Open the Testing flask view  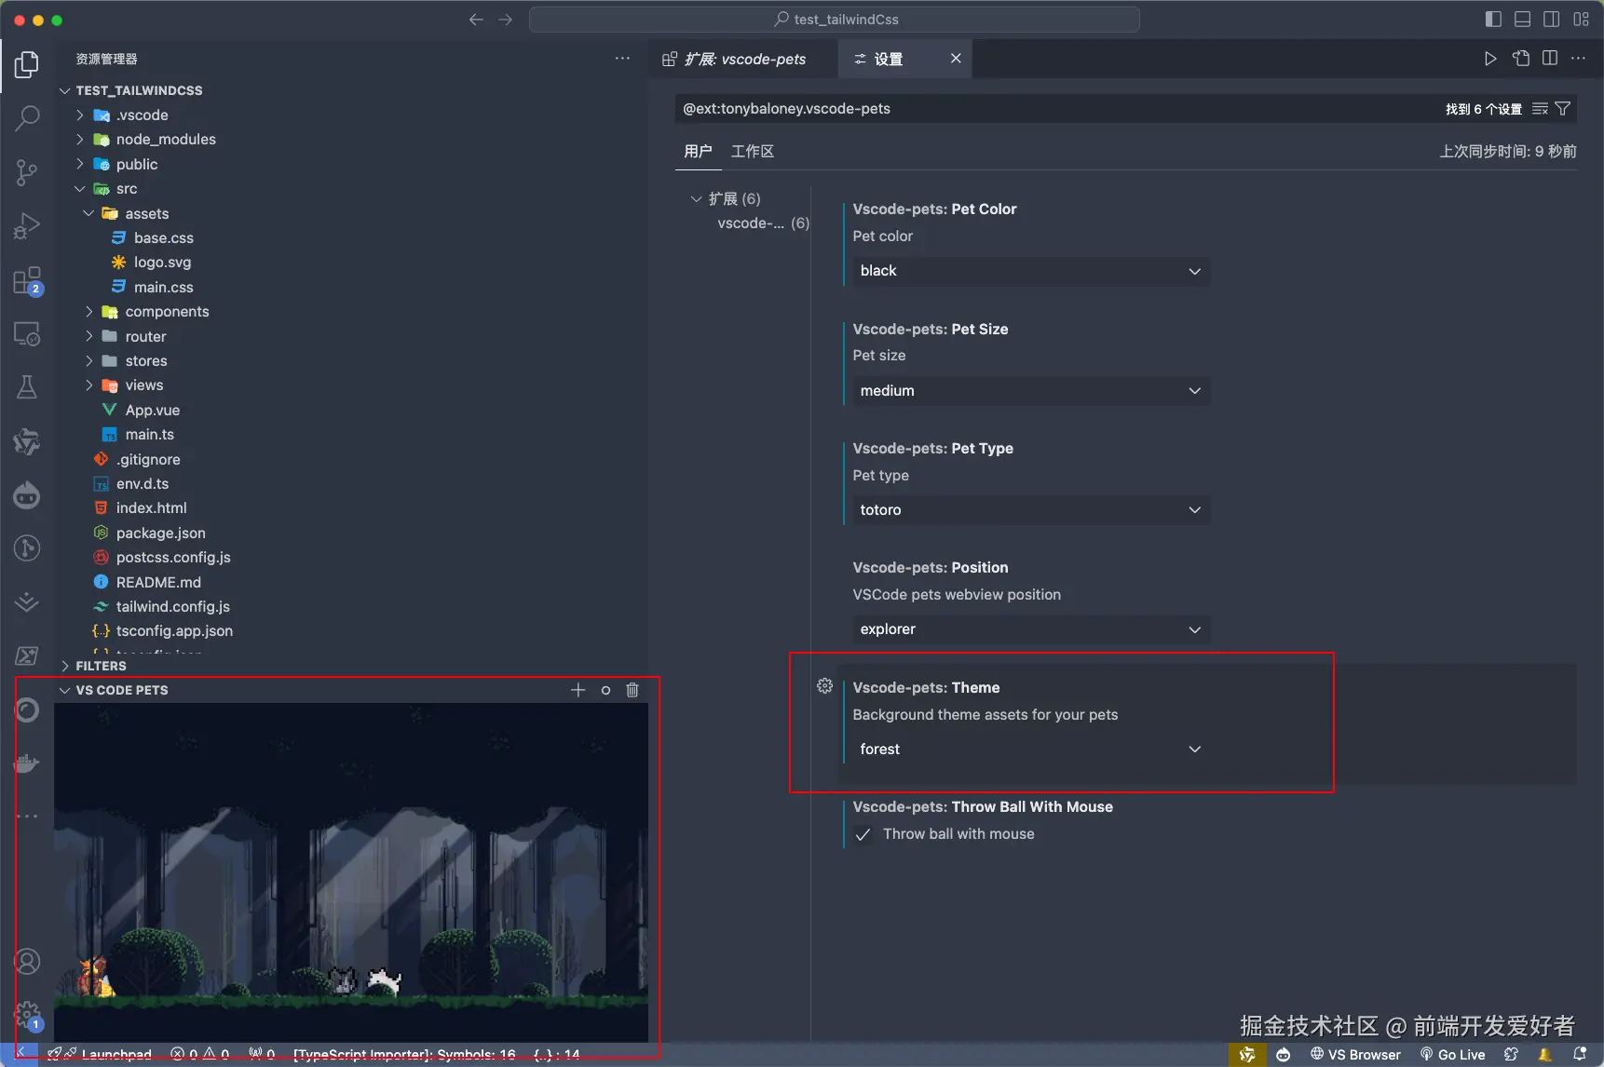[27, 387]
